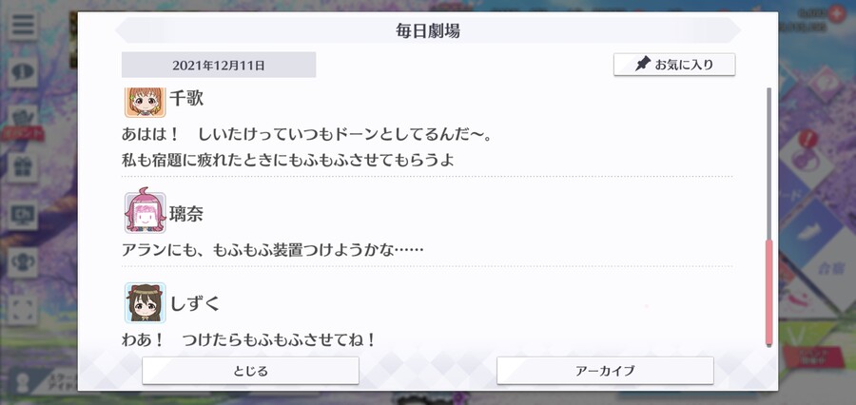
Task: Click the 2021年12月11日 date label
Action: (219, 65)
